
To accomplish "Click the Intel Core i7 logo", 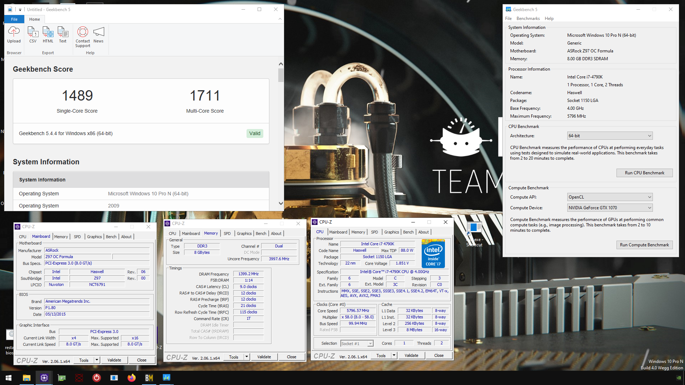I will [x=433, y=254].
